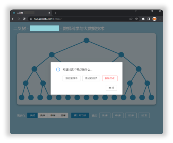Set 线索化 mode to 先序

pos(43,115)
